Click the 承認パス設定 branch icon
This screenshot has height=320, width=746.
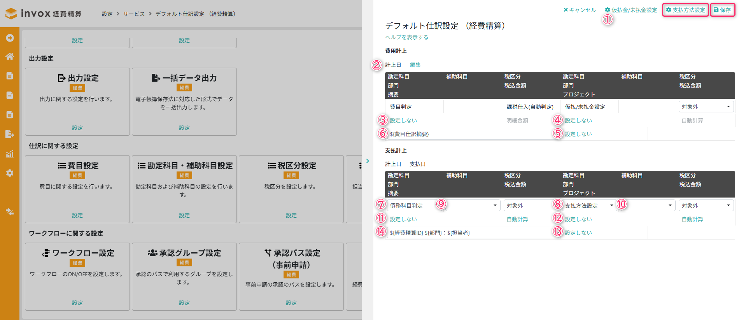[268, 253]
